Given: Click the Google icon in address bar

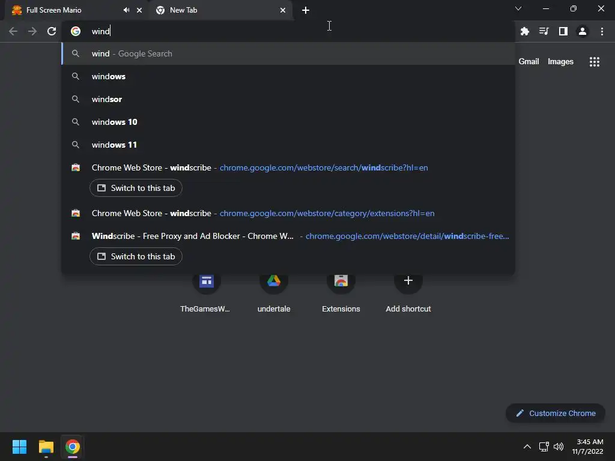Looking at the screenshot, I should 76,31.
